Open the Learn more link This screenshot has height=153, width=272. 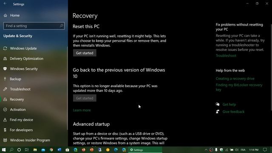click(x=82, y=110)
